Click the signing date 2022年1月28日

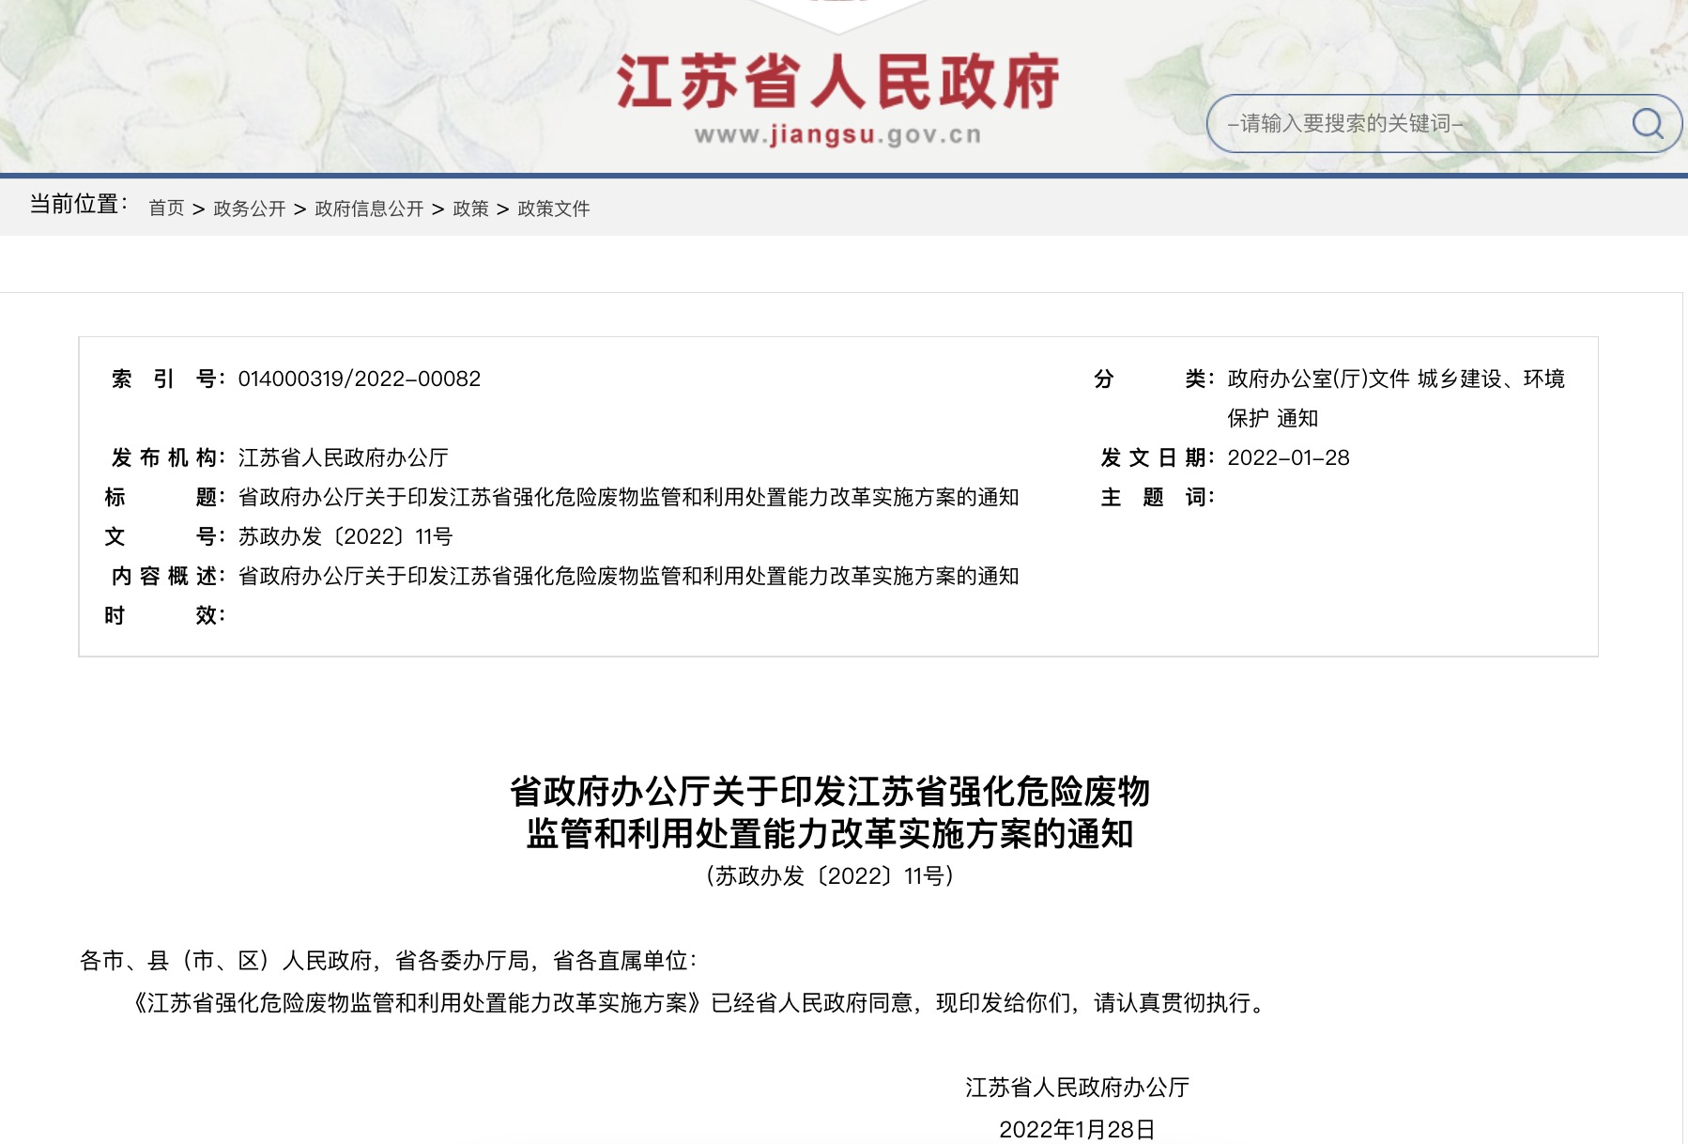pyautogui.click(x=1077, y=1129)
